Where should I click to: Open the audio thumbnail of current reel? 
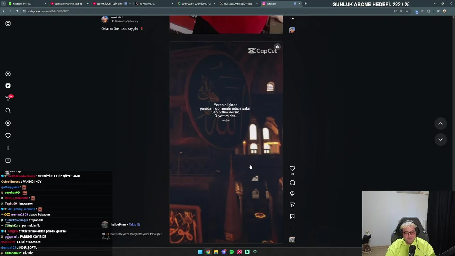tap(292, 240)
